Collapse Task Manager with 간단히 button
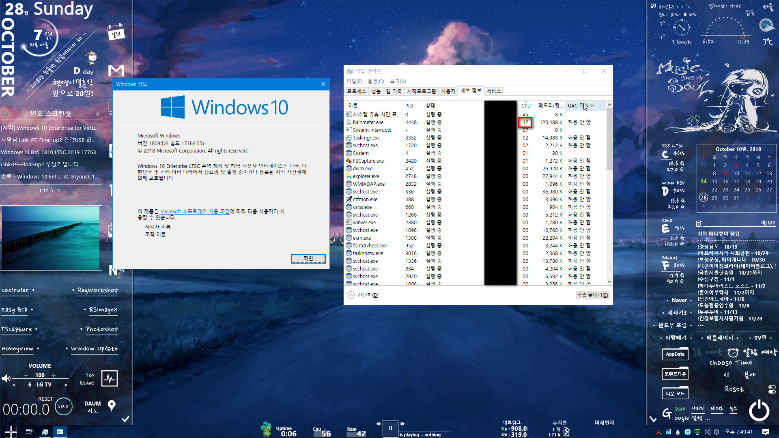779x438 pixels. point(363,295)
